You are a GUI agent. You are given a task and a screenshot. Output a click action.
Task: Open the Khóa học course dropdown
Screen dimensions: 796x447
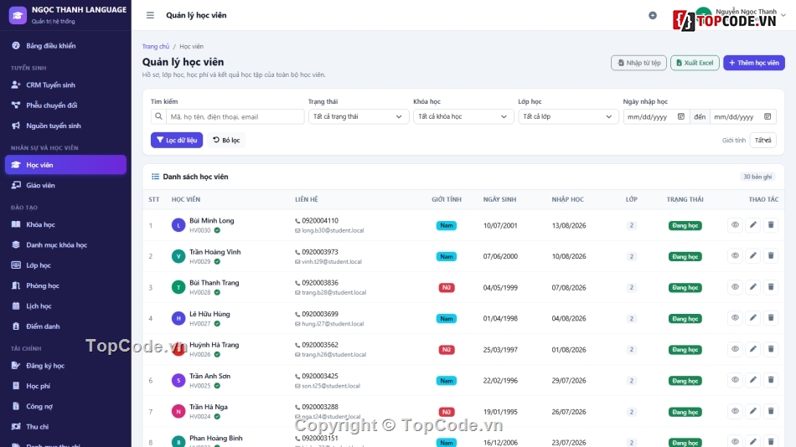[463, 116]
